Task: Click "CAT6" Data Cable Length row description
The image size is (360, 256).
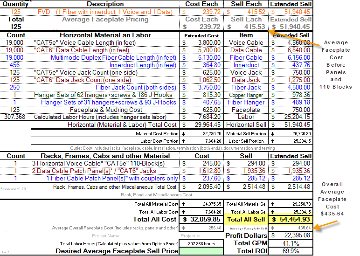Action: point(105,50)
